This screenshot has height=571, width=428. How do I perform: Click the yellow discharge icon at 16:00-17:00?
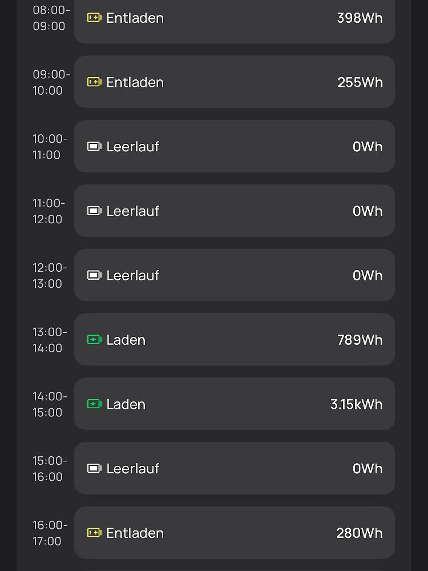pyautogui.click(x=94, y=533)
